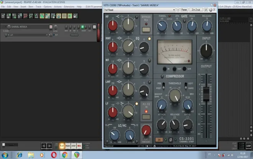The height and width of the screenshot is (159, 253).
Task: Toggle the grid lines toolbar icon
Action: click(64, 16)
